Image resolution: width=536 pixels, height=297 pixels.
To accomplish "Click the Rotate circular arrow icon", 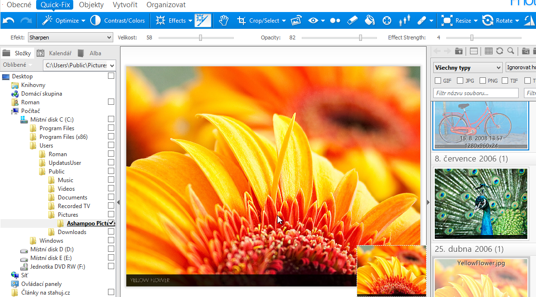I will [x=488, y=21].
